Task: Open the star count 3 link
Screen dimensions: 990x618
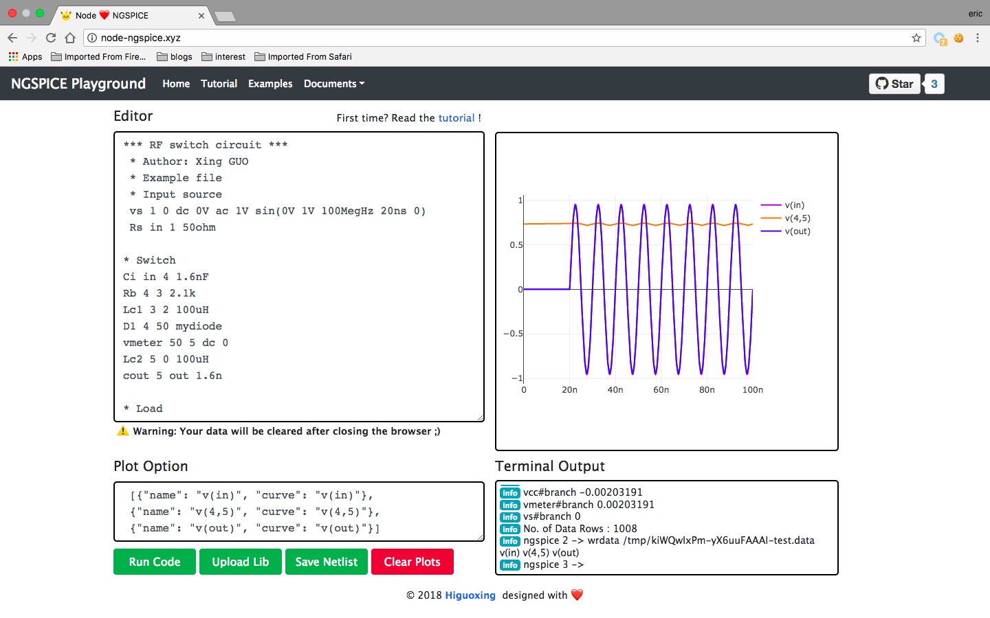Action: [x=934, y=84]
